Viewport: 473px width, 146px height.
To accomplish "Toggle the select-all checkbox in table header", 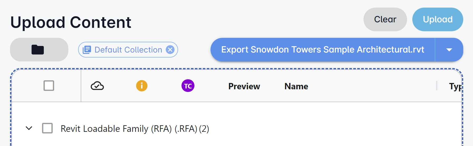I will (49, 86).
